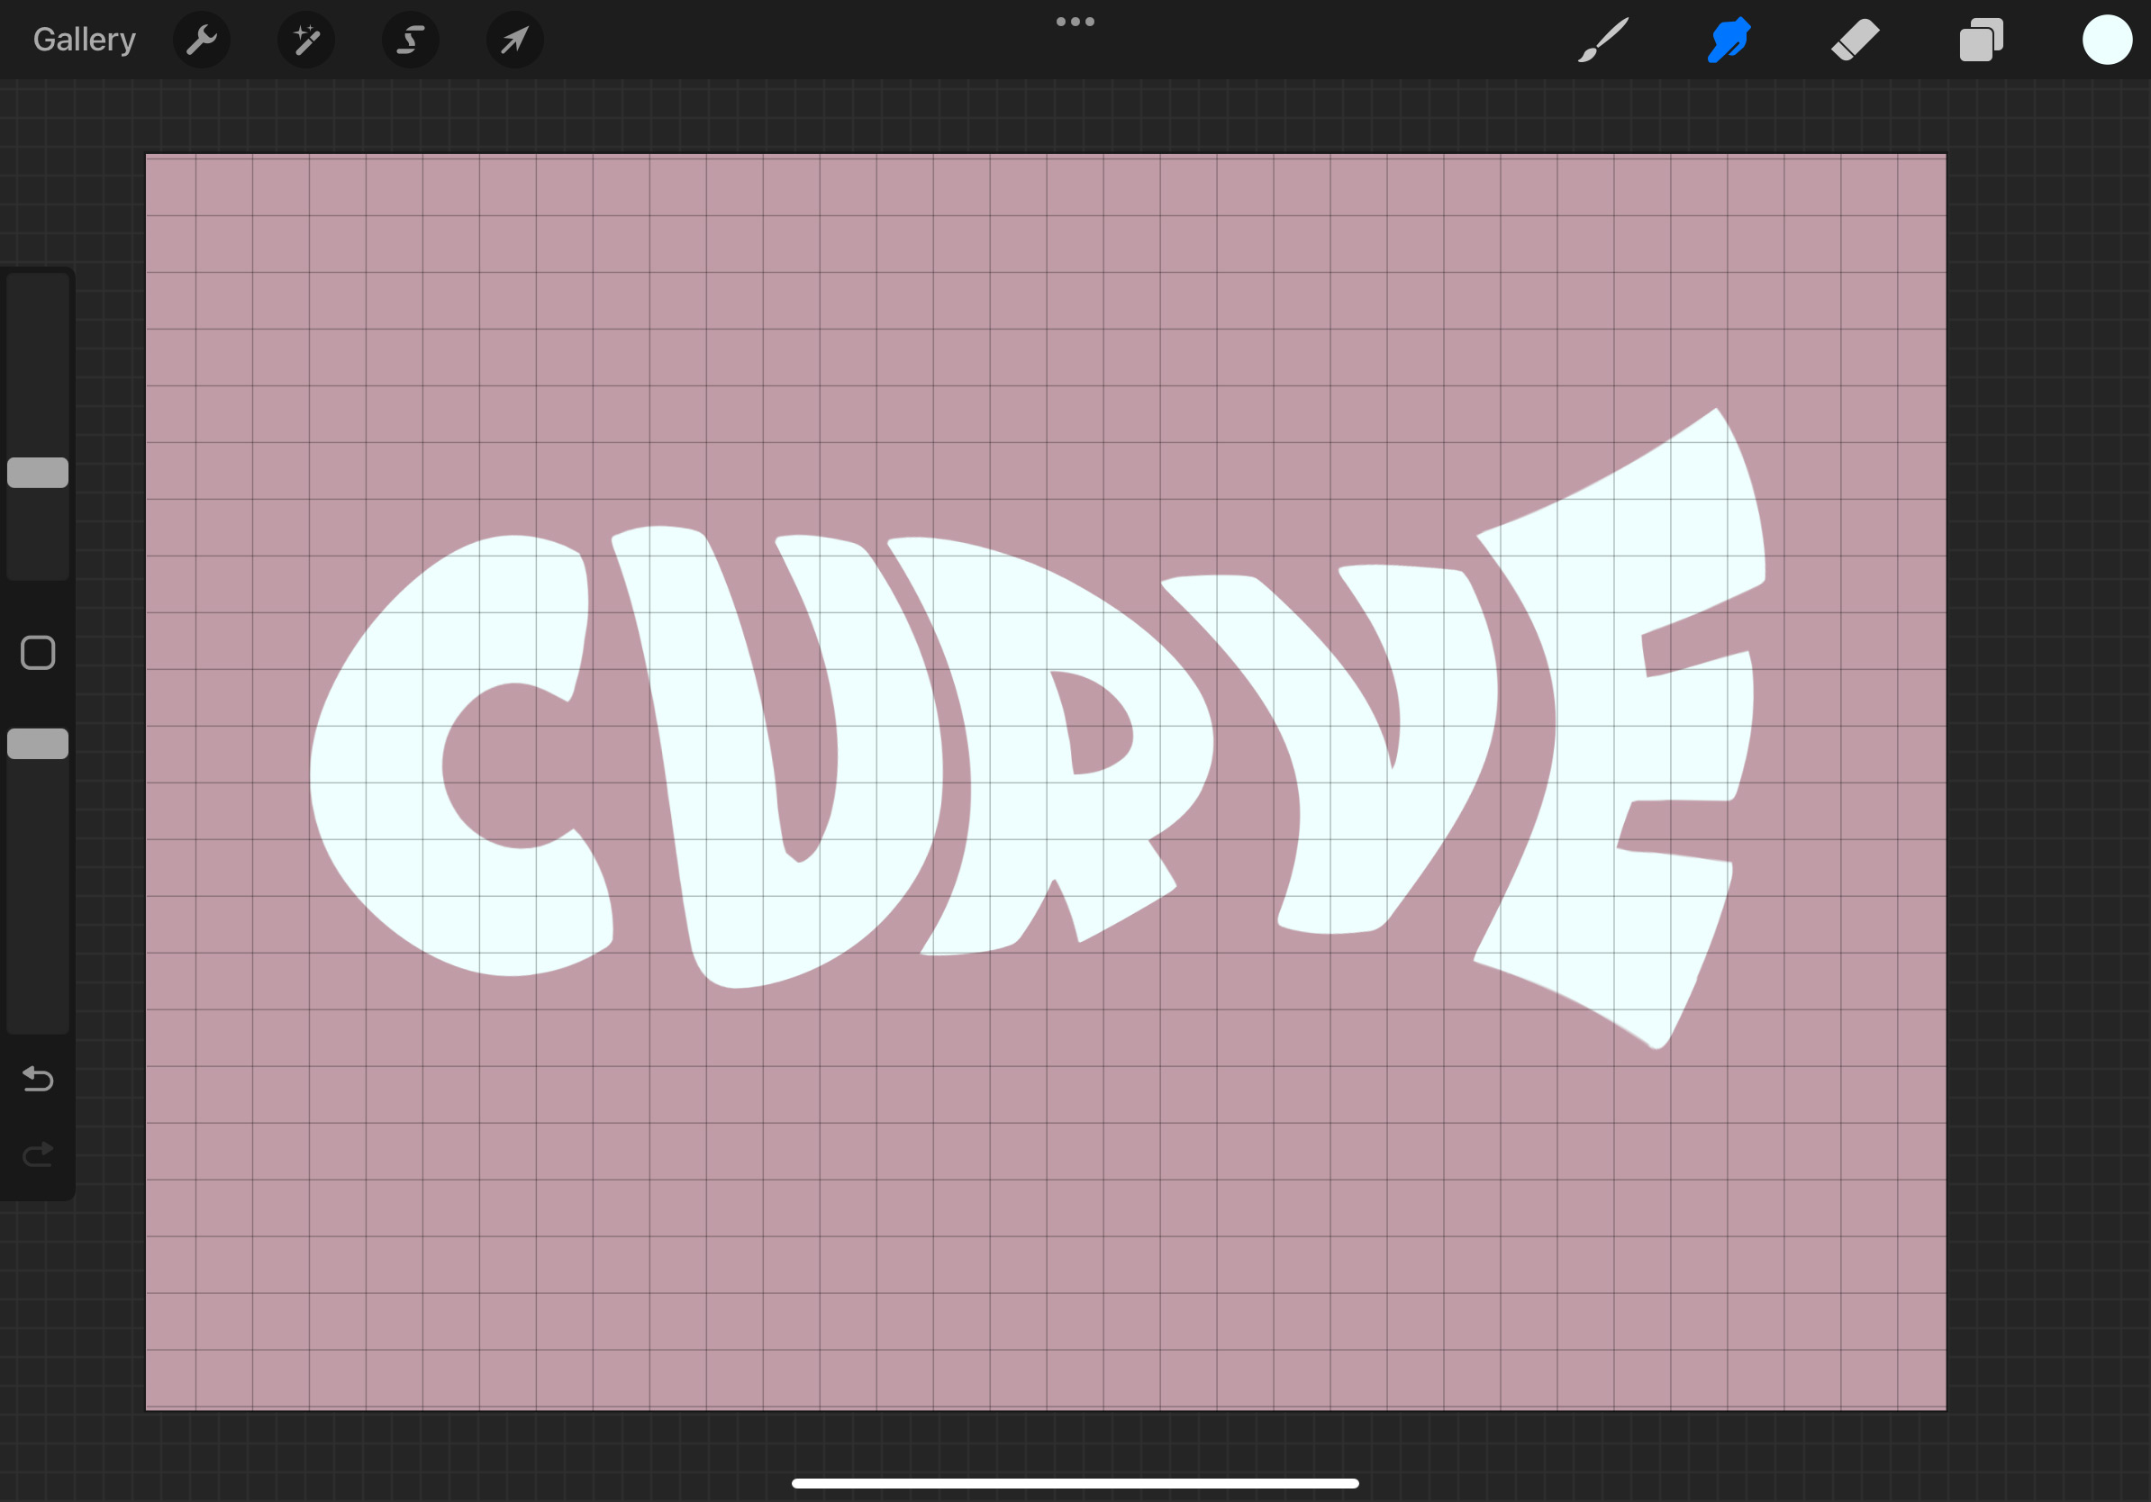This screenshot has width=2151, height=1502.
Task: Adjust the brush size slider handle
Action: 37,473
